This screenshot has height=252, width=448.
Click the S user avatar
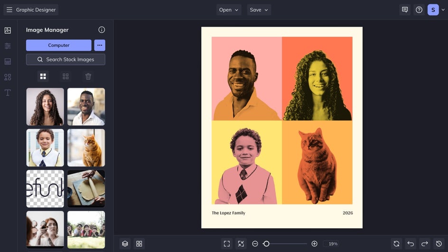coord(433,9)
